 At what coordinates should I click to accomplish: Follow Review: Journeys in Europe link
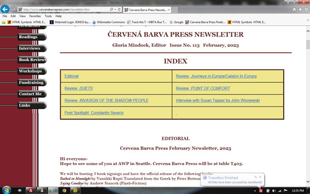[216, 76]
